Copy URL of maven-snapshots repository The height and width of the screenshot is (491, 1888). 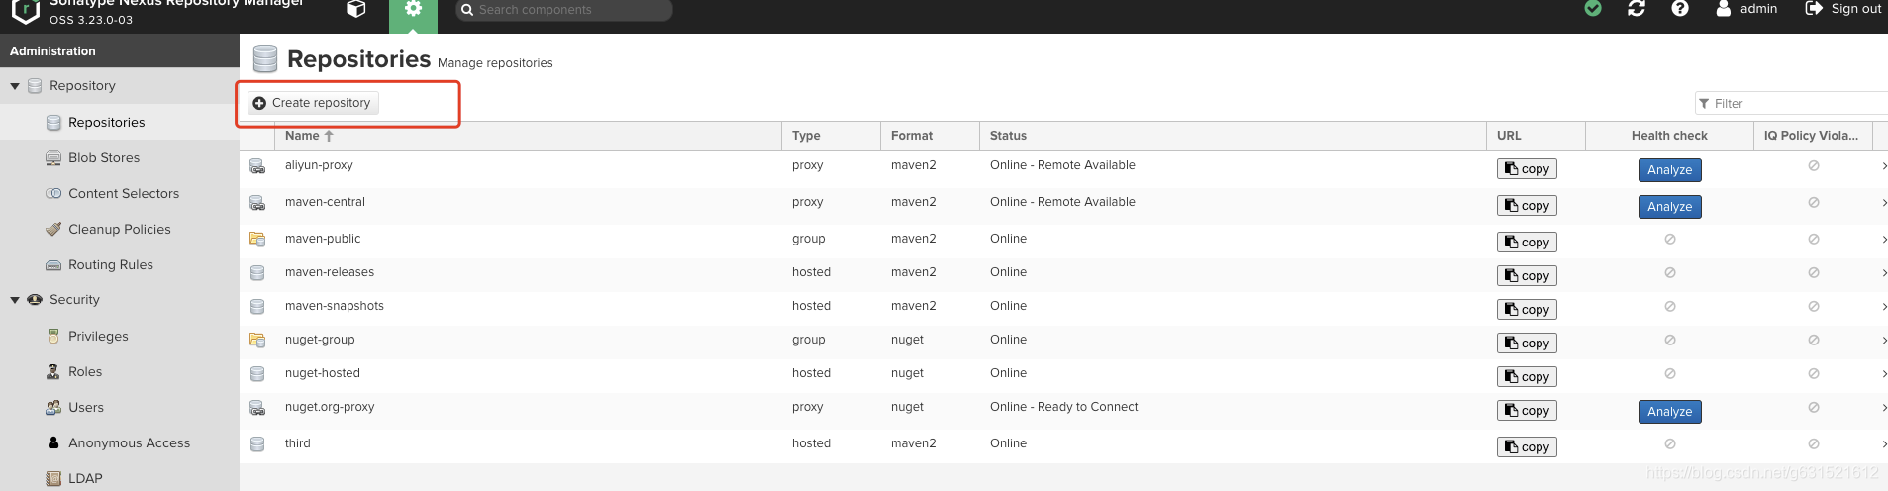pos(1527,310)
